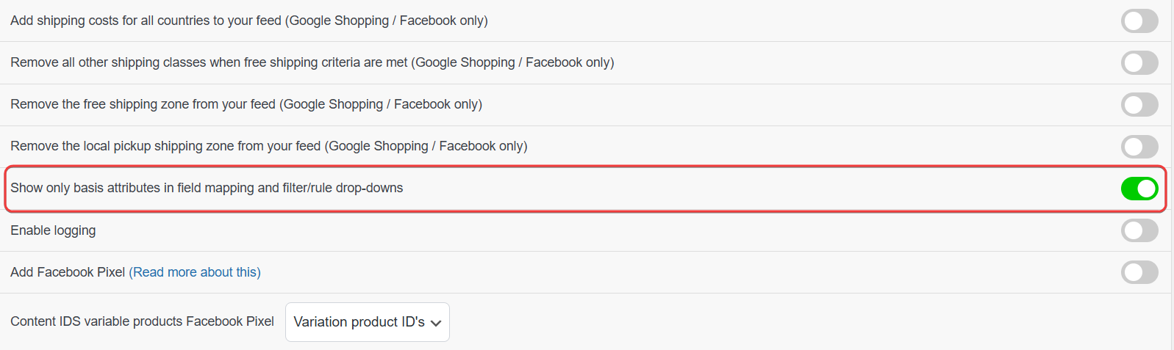1174x350 pixels.
Task: Enable remove local pickup shipping zone toggle
Action: [1139, 146]
